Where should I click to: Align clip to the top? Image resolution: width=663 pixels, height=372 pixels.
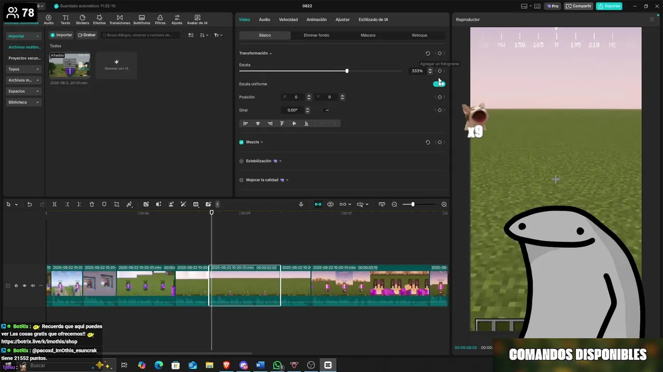pos(282,123)
